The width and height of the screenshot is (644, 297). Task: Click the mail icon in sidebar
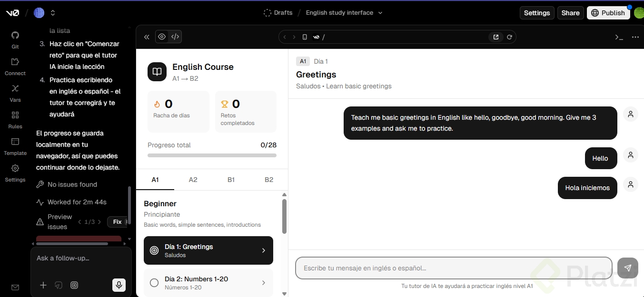[15, 287]
